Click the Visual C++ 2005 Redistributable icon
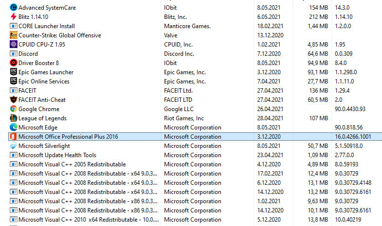The height and width of the screenshot is (226, 382). coord(14,164)
